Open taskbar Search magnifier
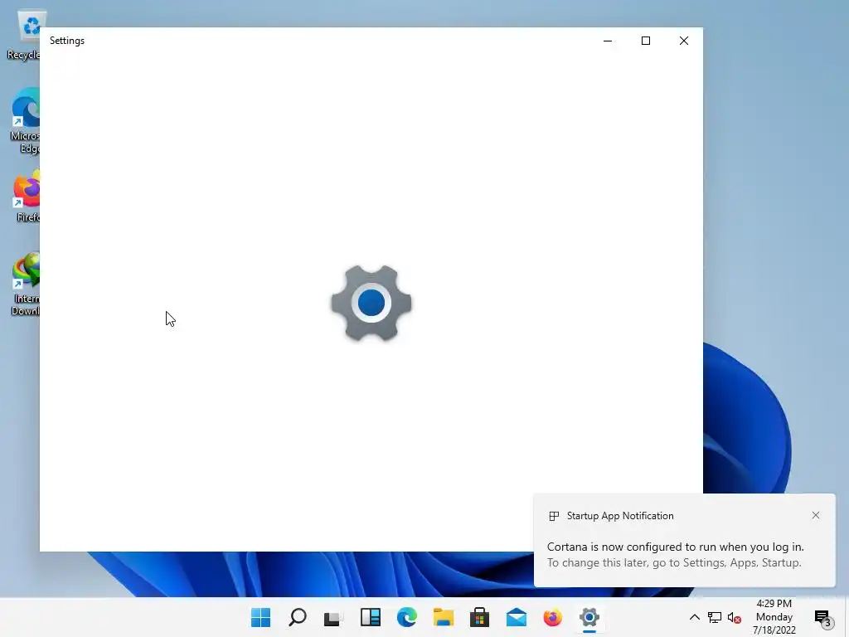 click(298, 617)
